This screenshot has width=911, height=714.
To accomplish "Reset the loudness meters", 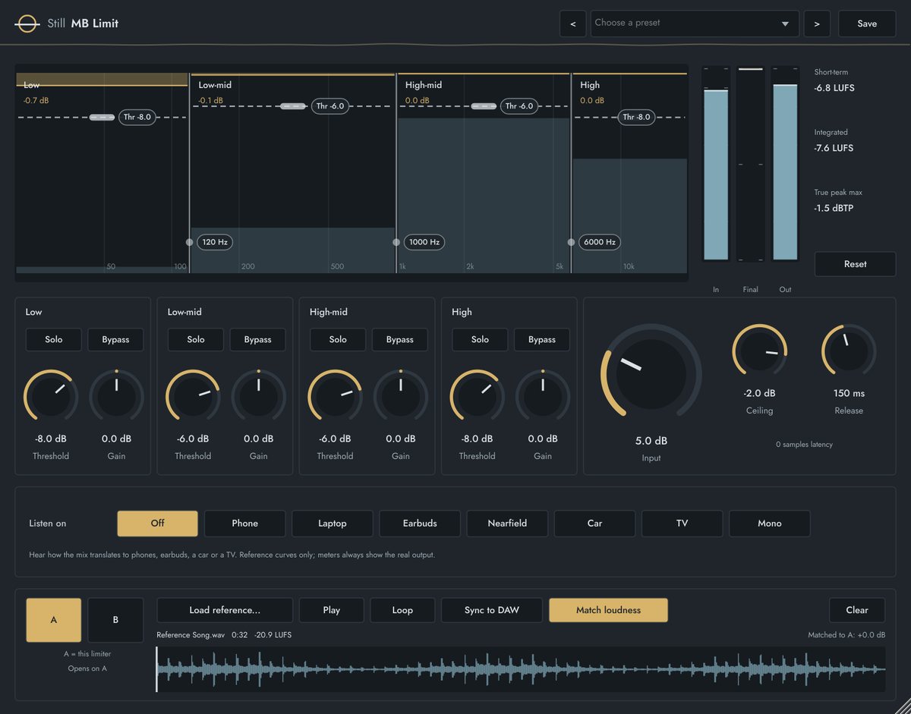I will point(855,264).
